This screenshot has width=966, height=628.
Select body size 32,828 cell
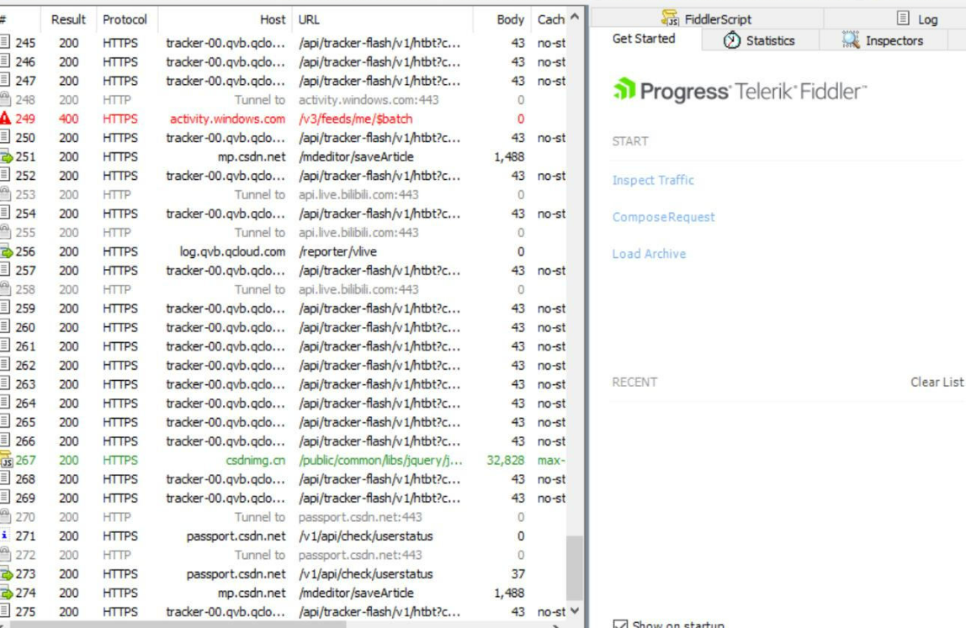pos(505,460)
